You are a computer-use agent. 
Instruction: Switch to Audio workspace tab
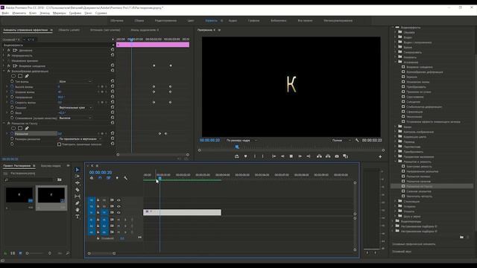pos(233,21)
